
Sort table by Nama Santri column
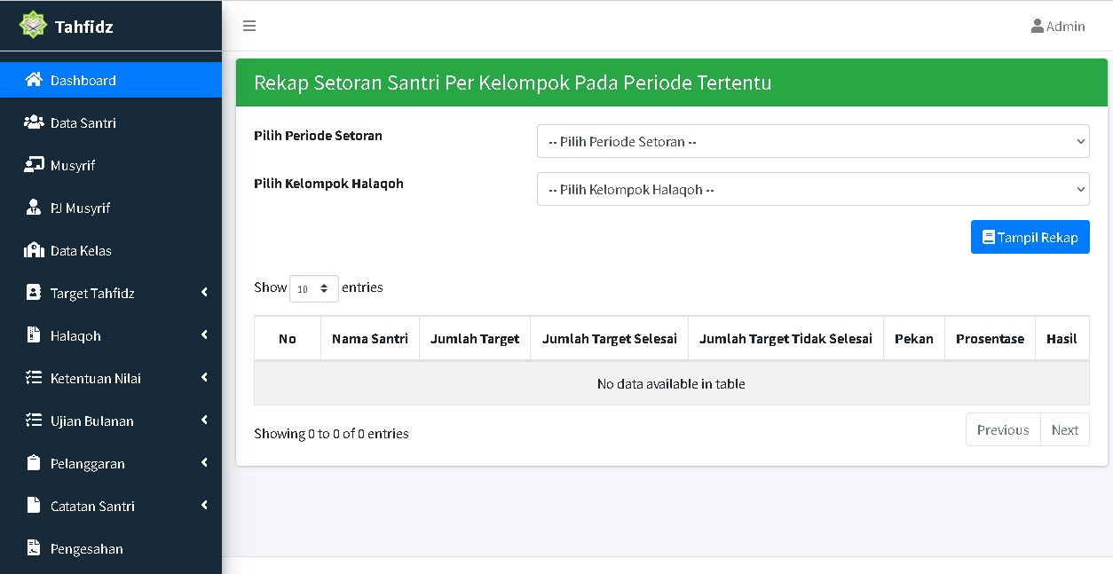(369, 339)
